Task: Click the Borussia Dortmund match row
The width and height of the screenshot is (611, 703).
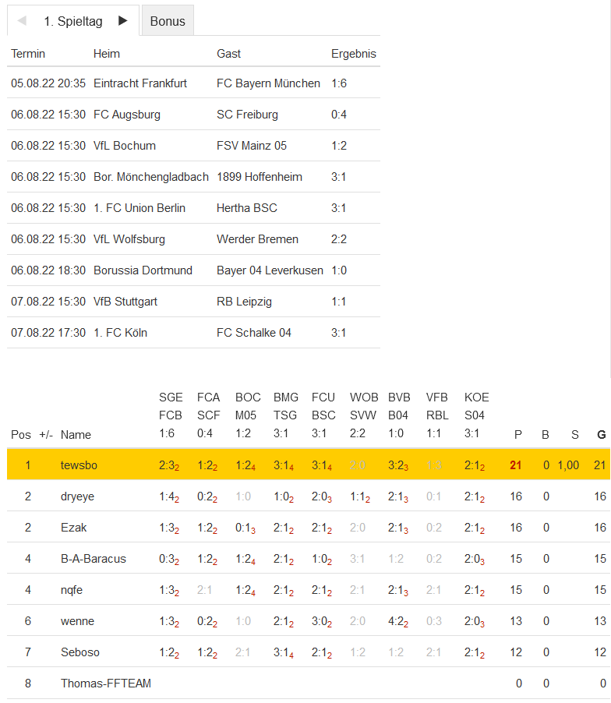Action: [193, 270]
